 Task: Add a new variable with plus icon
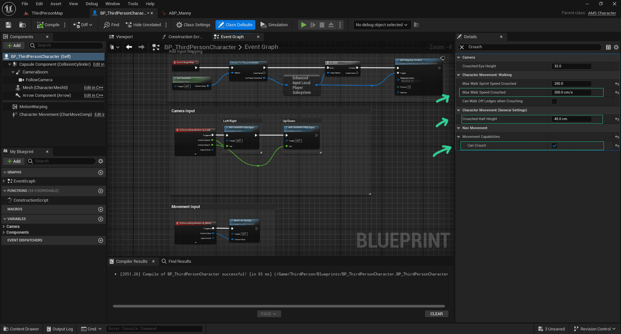click(101, 219)
